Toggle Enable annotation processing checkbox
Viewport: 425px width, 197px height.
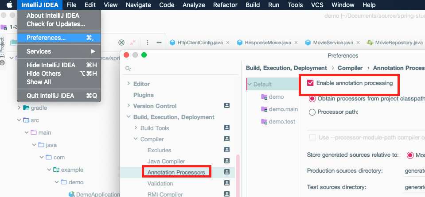tap(310, 83)
